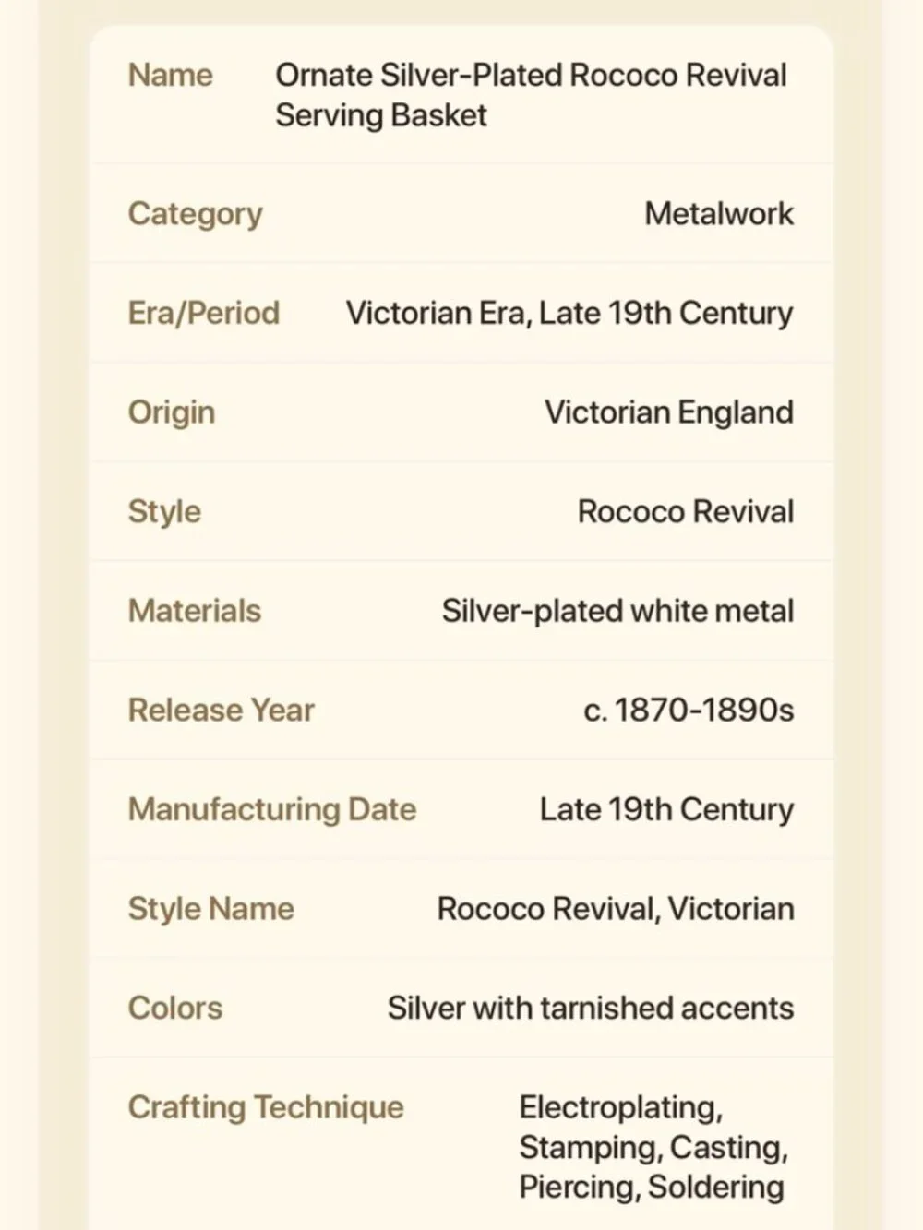Image resolution: width=923 pixels, height=1230 pixels.
Task: Select the Manufacturing Date label
Action: [272, 809]
